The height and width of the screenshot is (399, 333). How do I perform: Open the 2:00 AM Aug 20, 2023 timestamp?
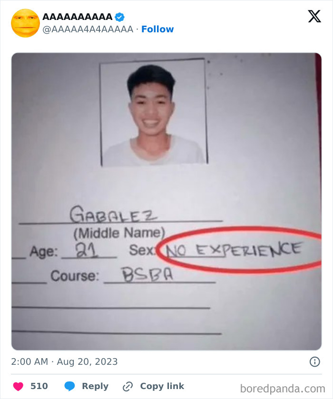(x=64, y=361)
